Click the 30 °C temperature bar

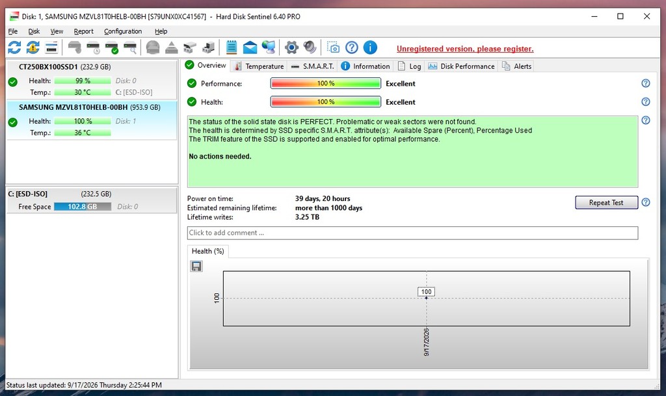tap(83, 92)
